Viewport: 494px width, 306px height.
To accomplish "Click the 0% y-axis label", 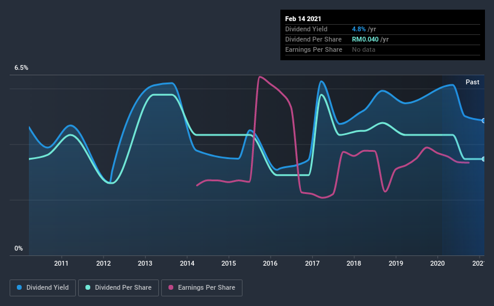I will click(x=19, y=249).
